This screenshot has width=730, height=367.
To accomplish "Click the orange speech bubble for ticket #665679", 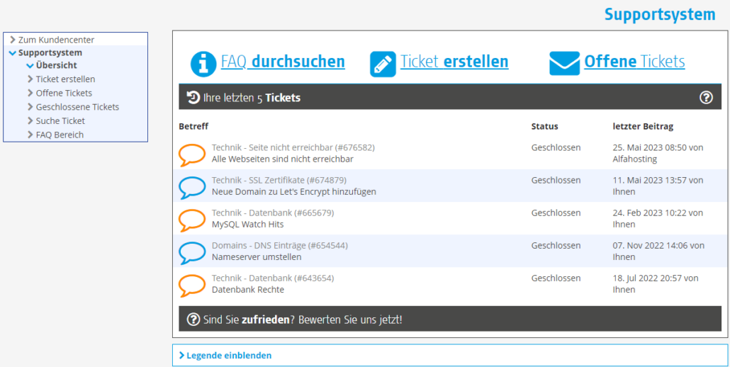I will 192,220.
